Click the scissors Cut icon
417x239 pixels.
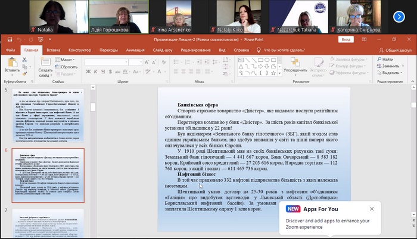25,59
